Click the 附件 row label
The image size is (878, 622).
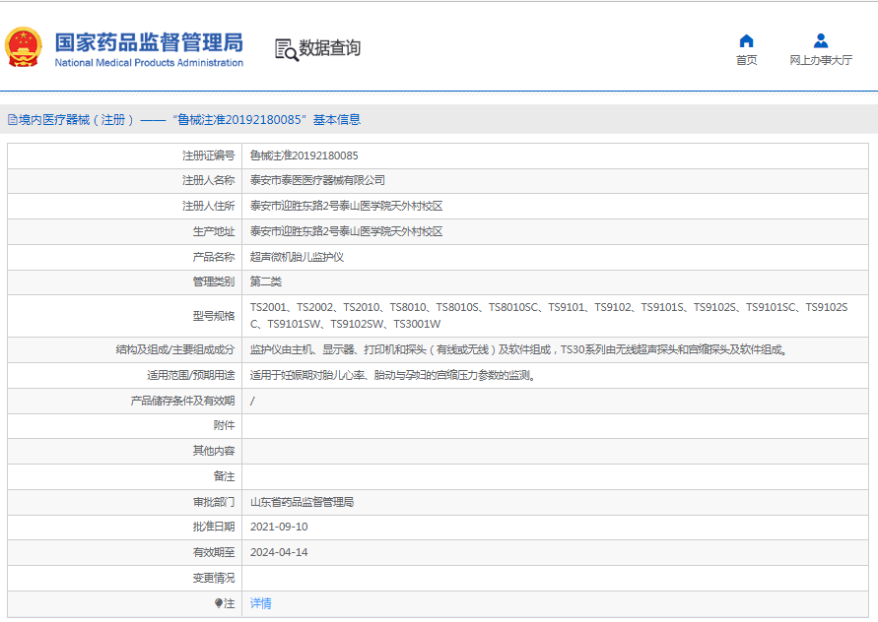point(224,425)
